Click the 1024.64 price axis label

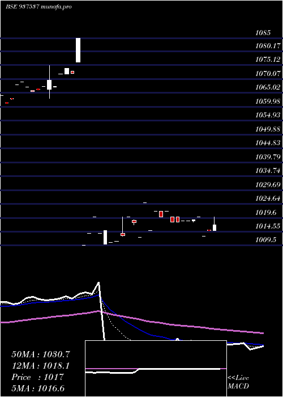point(268,198)
